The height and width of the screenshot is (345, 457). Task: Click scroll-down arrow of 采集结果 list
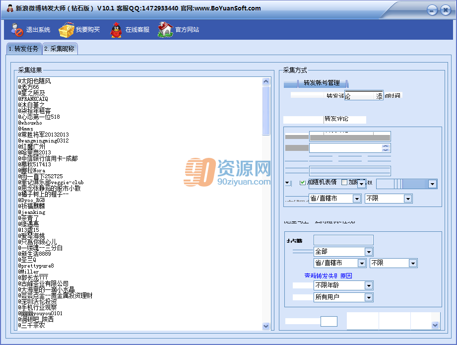point(266,326)
